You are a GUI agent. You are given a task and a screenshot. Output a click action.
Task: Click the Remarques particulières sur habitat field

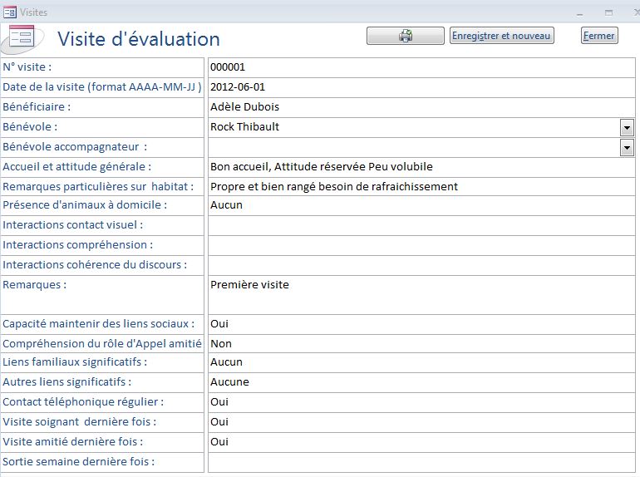[x=421, y=187]
